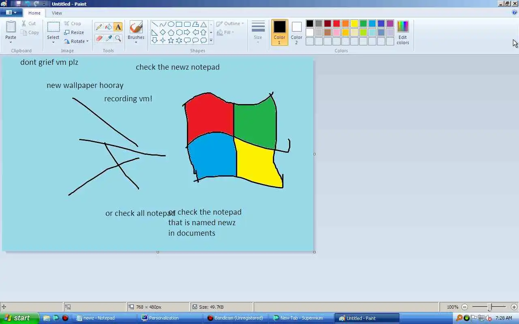Click the zoom in plus button

(514, 307)
